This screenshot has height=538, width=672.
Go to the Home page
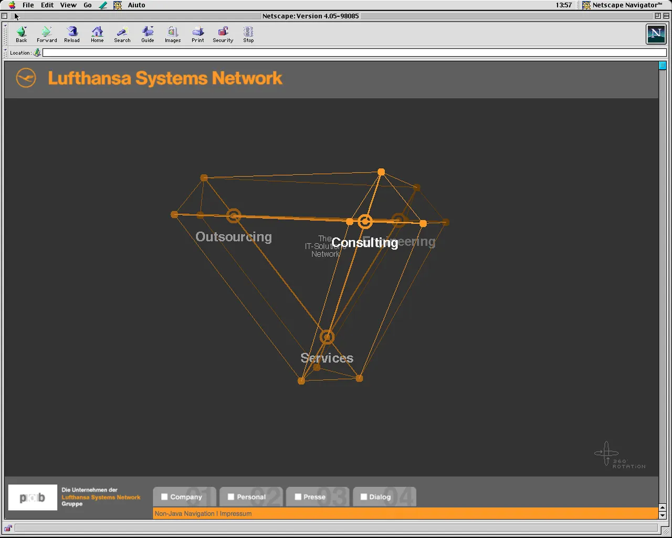coord(97,34)
